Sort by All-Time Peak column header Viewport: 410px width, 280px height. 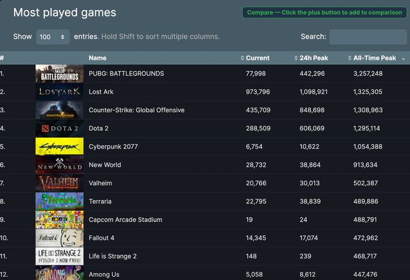point(375,58)
